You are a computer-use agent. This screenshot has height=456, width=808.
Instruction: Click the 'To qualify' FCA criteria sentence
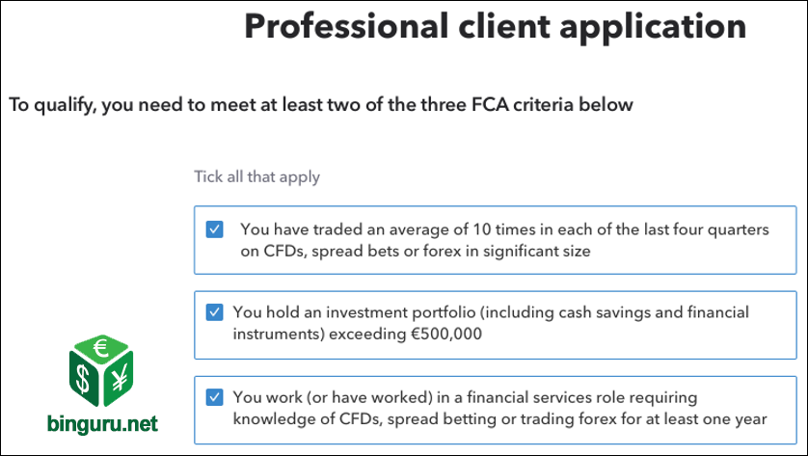tap(321, 105)
